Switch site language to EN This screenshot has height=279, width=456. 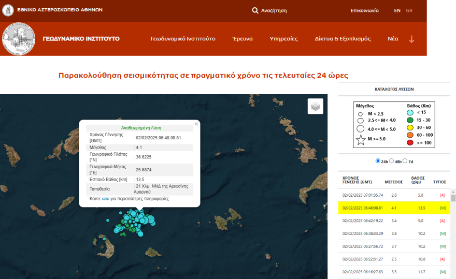[x=397, y=10]
